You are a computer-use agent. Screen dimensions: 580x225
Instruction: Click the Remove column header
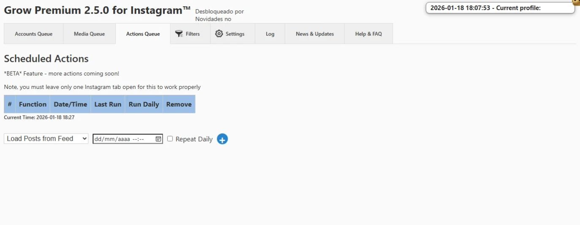[179, 104]
